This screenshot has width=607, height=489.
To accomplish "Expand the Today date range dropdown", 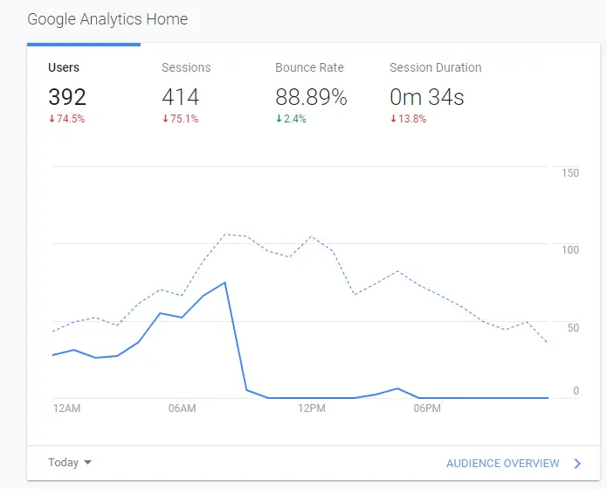I will [70, 463].
